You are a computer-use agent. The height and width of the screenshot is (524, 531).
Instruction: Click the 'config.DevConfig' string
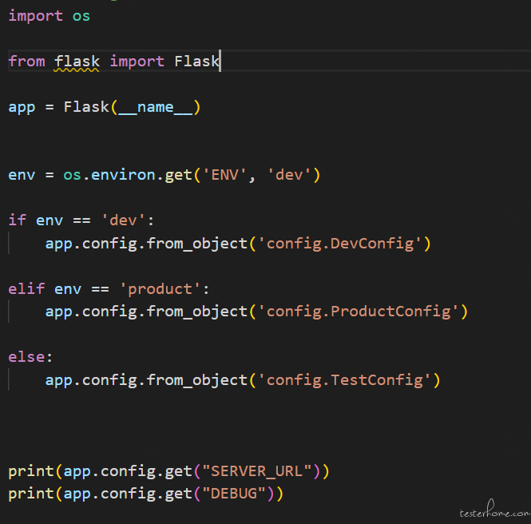pos(339,244)
